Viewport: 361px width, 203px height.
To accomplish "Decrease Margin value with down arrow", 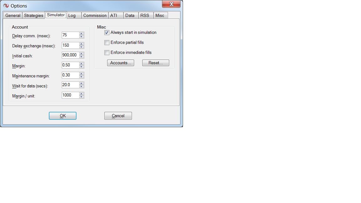I will pos(81,67).
